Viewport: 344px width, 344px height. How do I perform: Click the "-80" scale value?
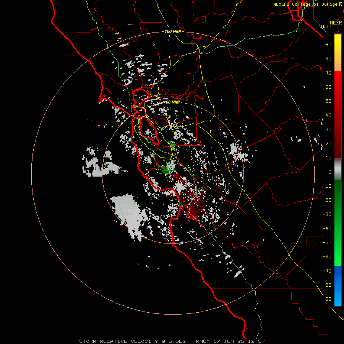[327, 285]
